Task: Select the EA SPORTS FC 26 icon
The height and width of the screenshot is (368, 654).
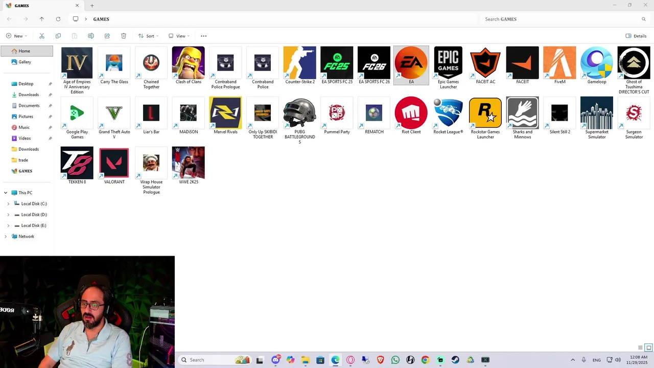Action: coord(374,63)
